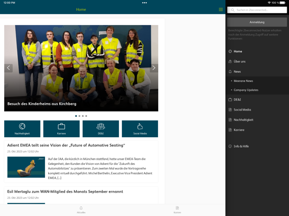The width and height of the screenshot is (289, 216).
Task: Click the Home title in header
Action: coord(81,9)
